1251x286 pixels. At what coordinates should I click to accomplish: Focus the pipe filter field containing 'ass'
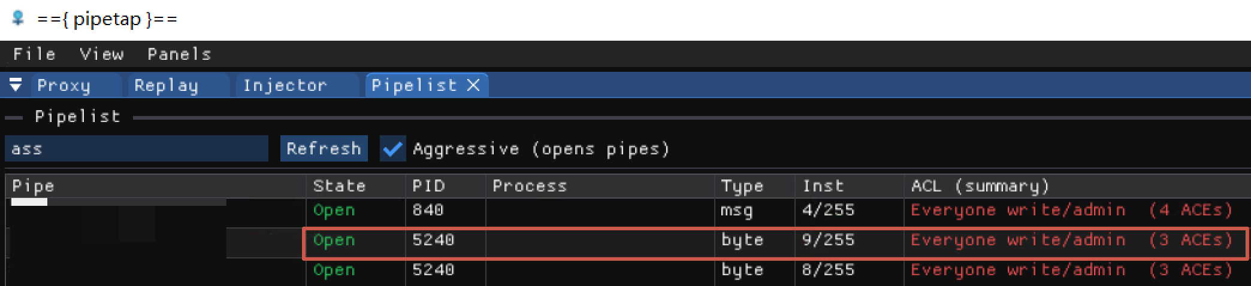[x=137, y=148]
